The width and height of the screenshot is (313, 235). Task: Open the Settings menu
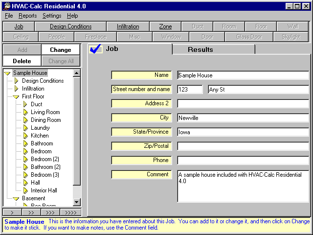pos(52,16)
